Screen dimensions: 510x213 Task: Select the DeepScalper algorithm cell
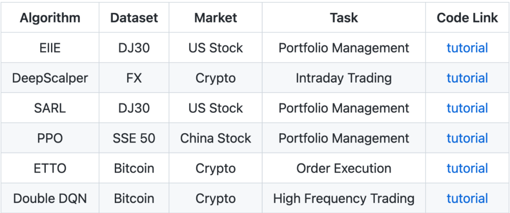click(50, 78)
